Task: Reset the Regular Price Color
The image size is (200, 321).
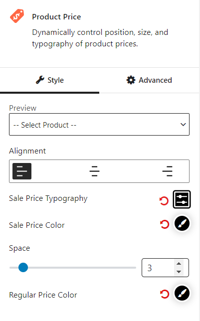Action: [x=165, y=294]
